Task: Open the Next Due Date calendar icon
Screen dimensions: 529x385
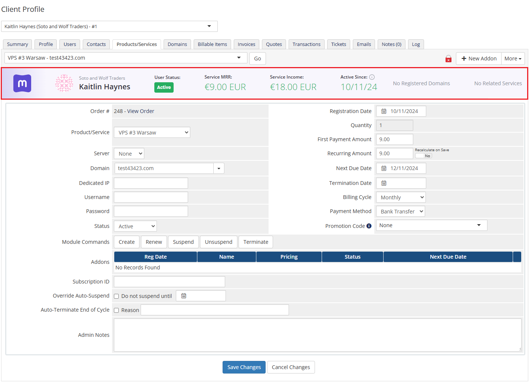Action: pos(384,168)
